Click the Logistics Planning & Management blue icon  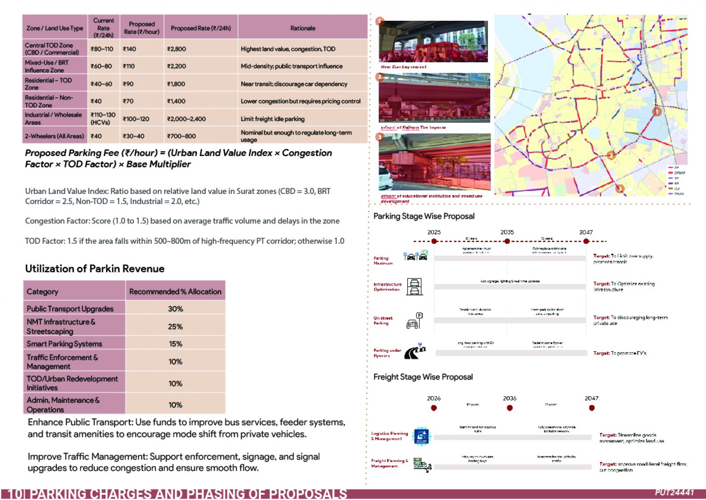click(x=421, y=436)
